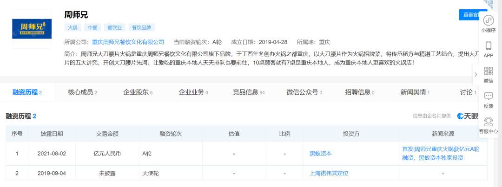Click the 天眼 logo icon

pos(468,116)
